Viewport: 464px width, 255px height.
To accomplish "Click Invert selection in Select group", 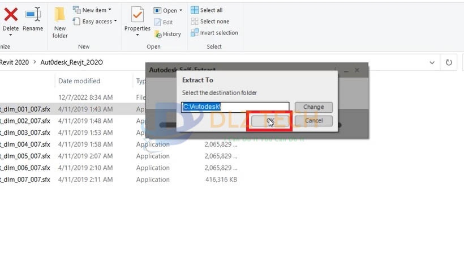I will (214, 33).
